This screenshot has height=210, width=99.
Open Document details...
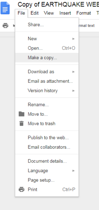pos(47,161)
